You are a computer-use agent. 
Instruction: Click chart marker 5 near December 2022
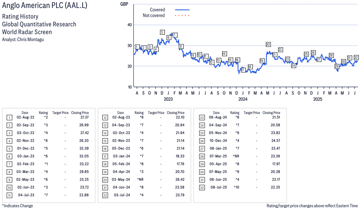coord(162,32)
